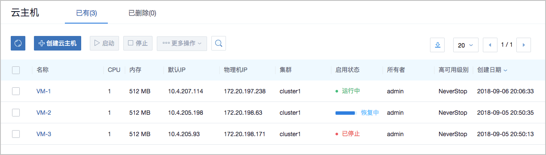Image resolution: width=546 pixels, height=155 pixels.
Task: Click IP 10.4.205.93
Action: coord(184,134)
